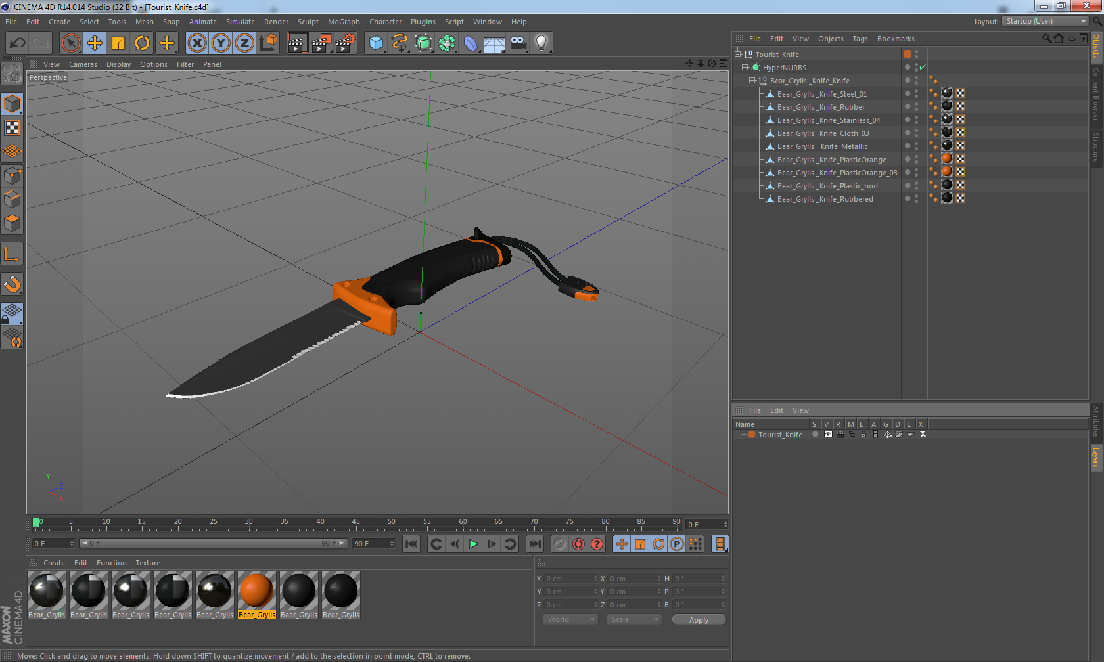Open the Layout dropdown
This screenshot has width=1104, height=662.
click(1046, 21)
